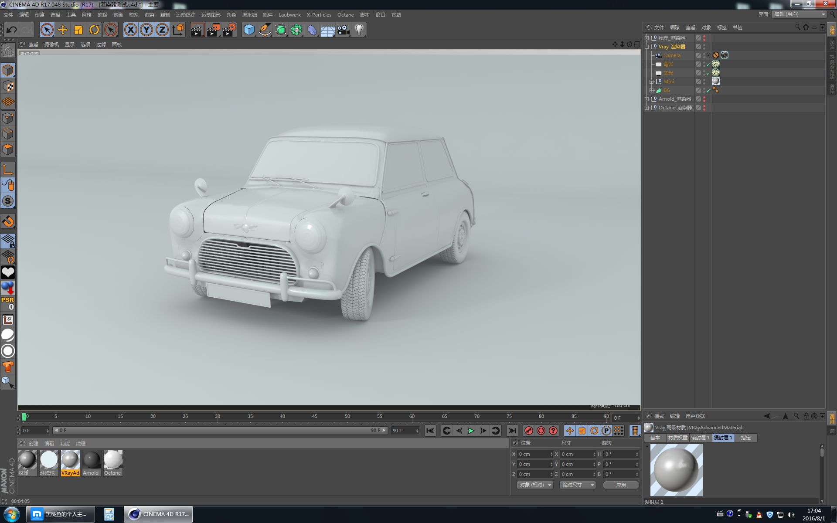Image resolution: width=837 pixels, height=523 pixels.
Task: Toggle the X axis lock
Action: tap(130, 30)
